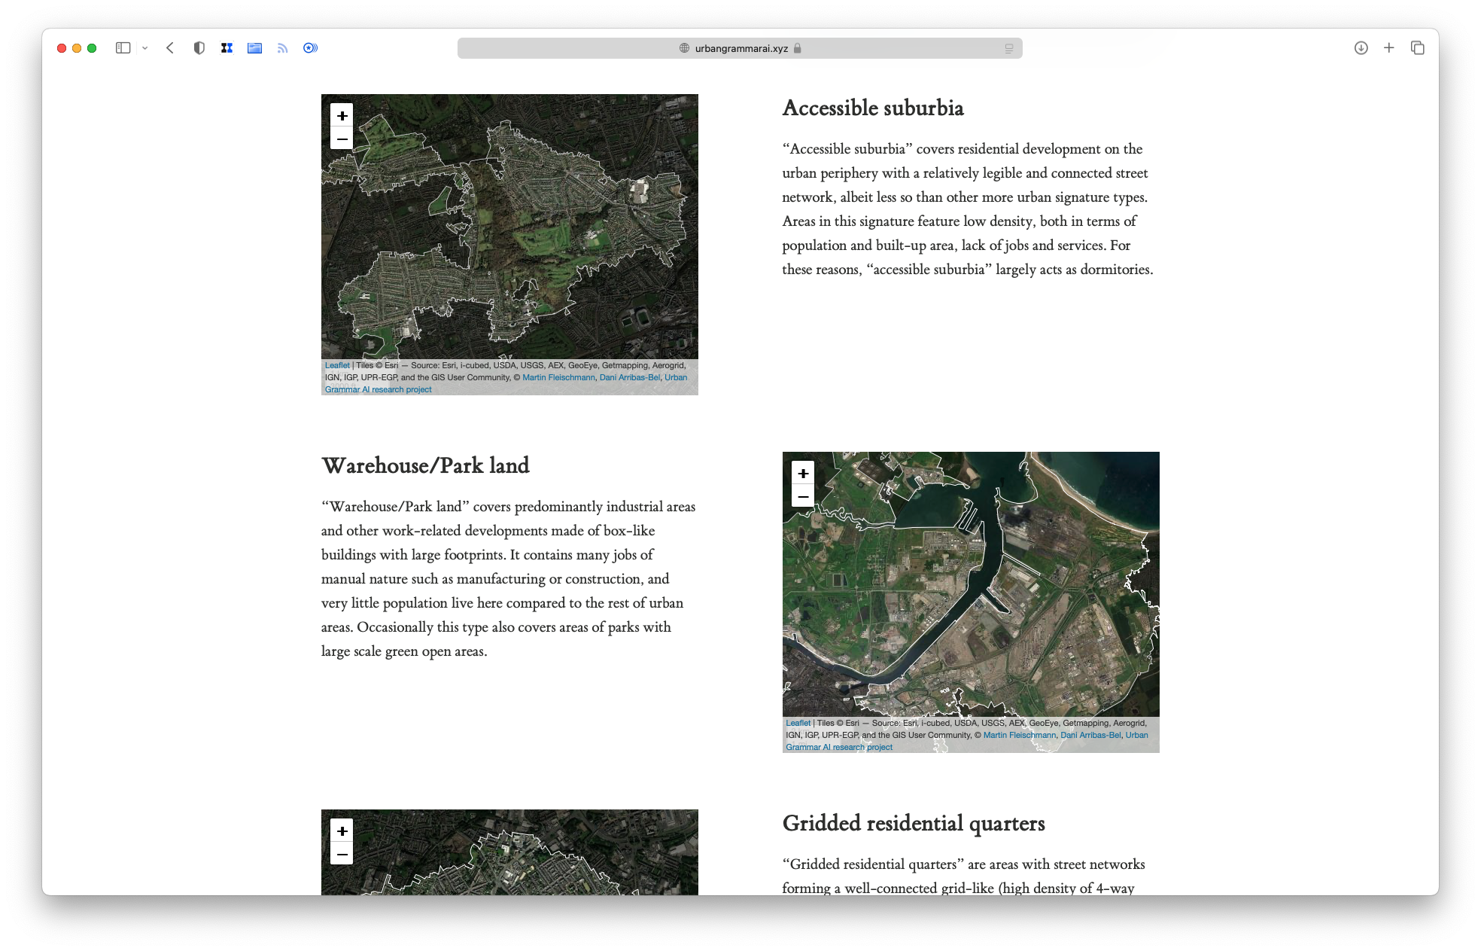Click the blue star circle extension icon
The width and height of the screenshot is (1481, 951).
coord(310,48)
